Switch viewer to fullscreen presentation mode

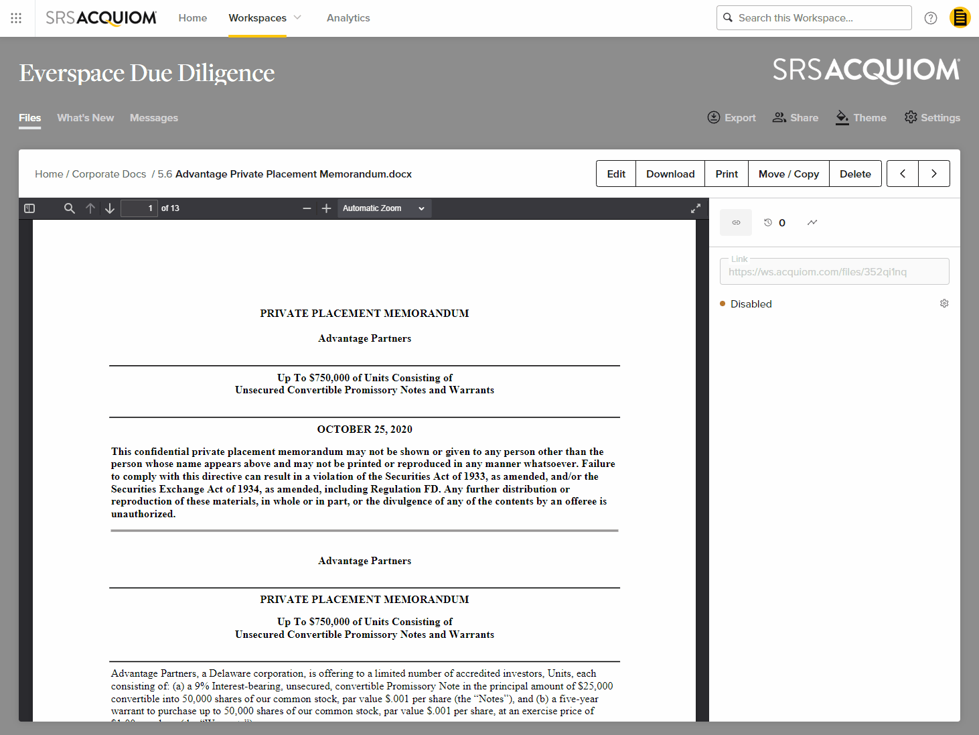coord(696,208)
